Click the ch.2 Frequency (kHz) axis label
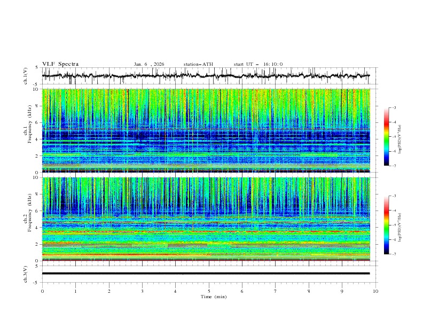This screenshot has height=327, width=423. click(28, 213)
